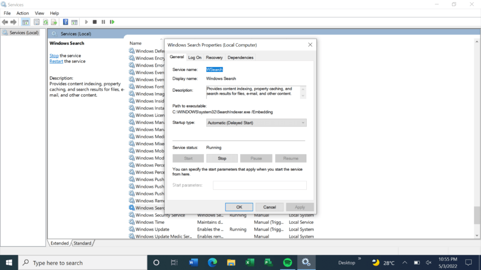
Task: Open Spotify from the taskbar
Action: tap(287, 262)
